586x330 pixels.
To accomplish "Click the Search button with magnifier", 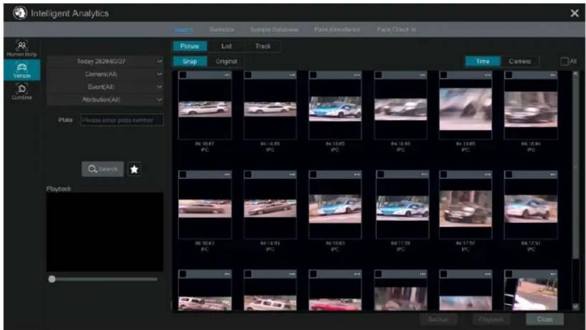I will [102, 169].
